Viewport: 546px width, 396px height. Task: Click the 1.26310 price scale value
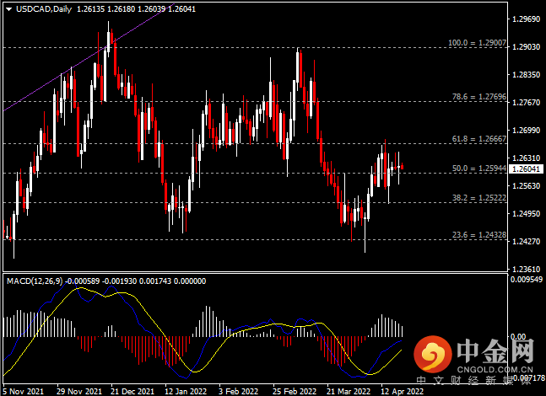(x=526, y=158)
